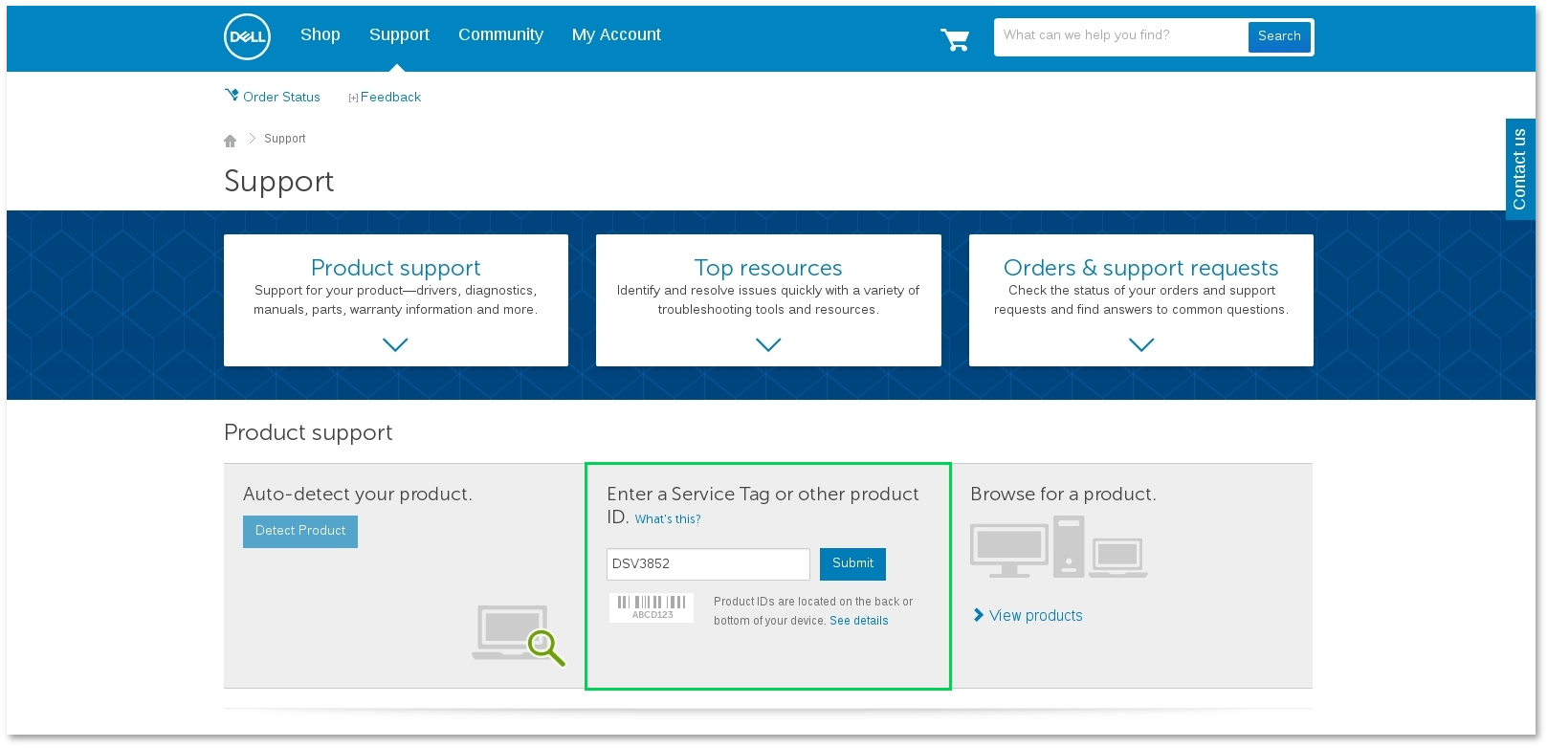Open the Feedback link
This screenshot has height=748, width=1548.
coord(389,97)
